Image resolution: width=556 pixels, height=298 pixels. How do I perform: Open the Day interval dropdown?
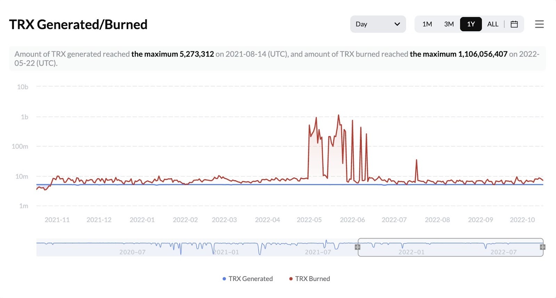coord(378,24)
